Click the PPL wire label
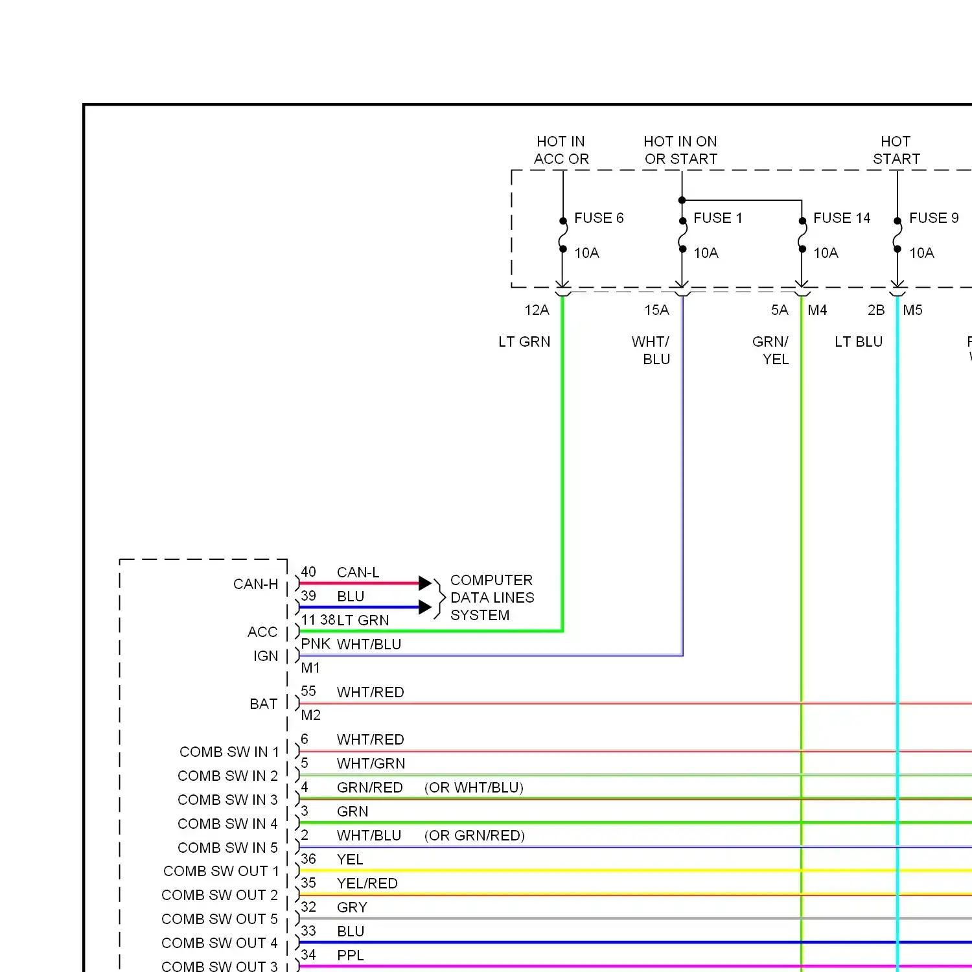This screenshot has width=972, height=972. (351, 955)
